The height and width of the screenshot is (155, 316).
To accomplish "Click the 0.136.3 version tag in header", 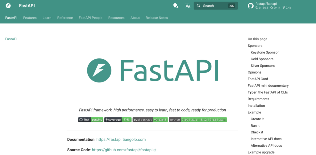I will [262, 8].
